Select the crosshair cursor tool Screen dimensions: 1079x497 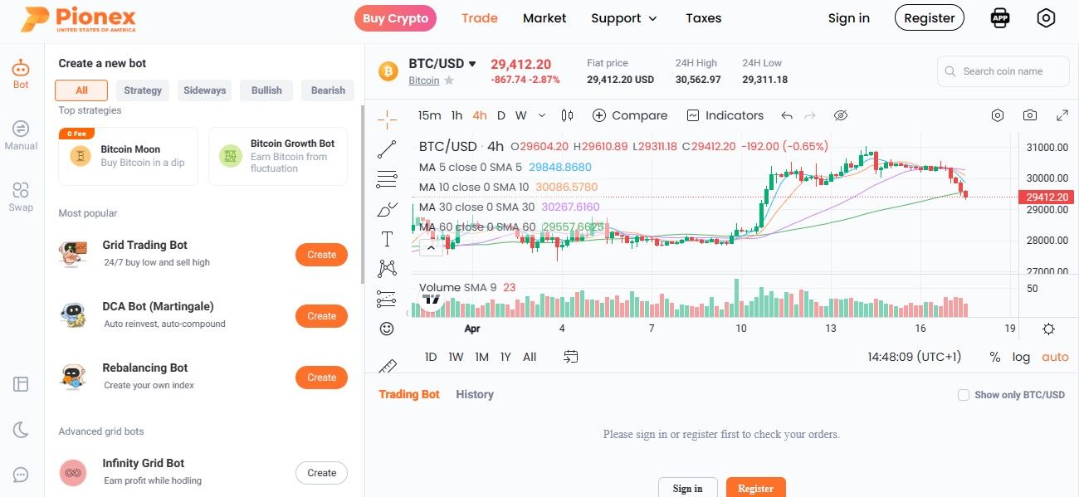(387, 119)
